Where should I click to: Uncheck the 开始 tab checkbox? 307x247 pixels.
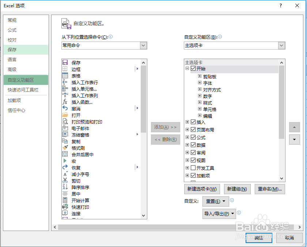point(193,68)
